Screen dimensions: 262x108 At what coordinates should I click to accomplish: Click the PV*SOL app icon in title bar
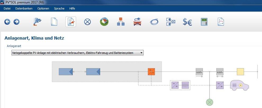2,2
